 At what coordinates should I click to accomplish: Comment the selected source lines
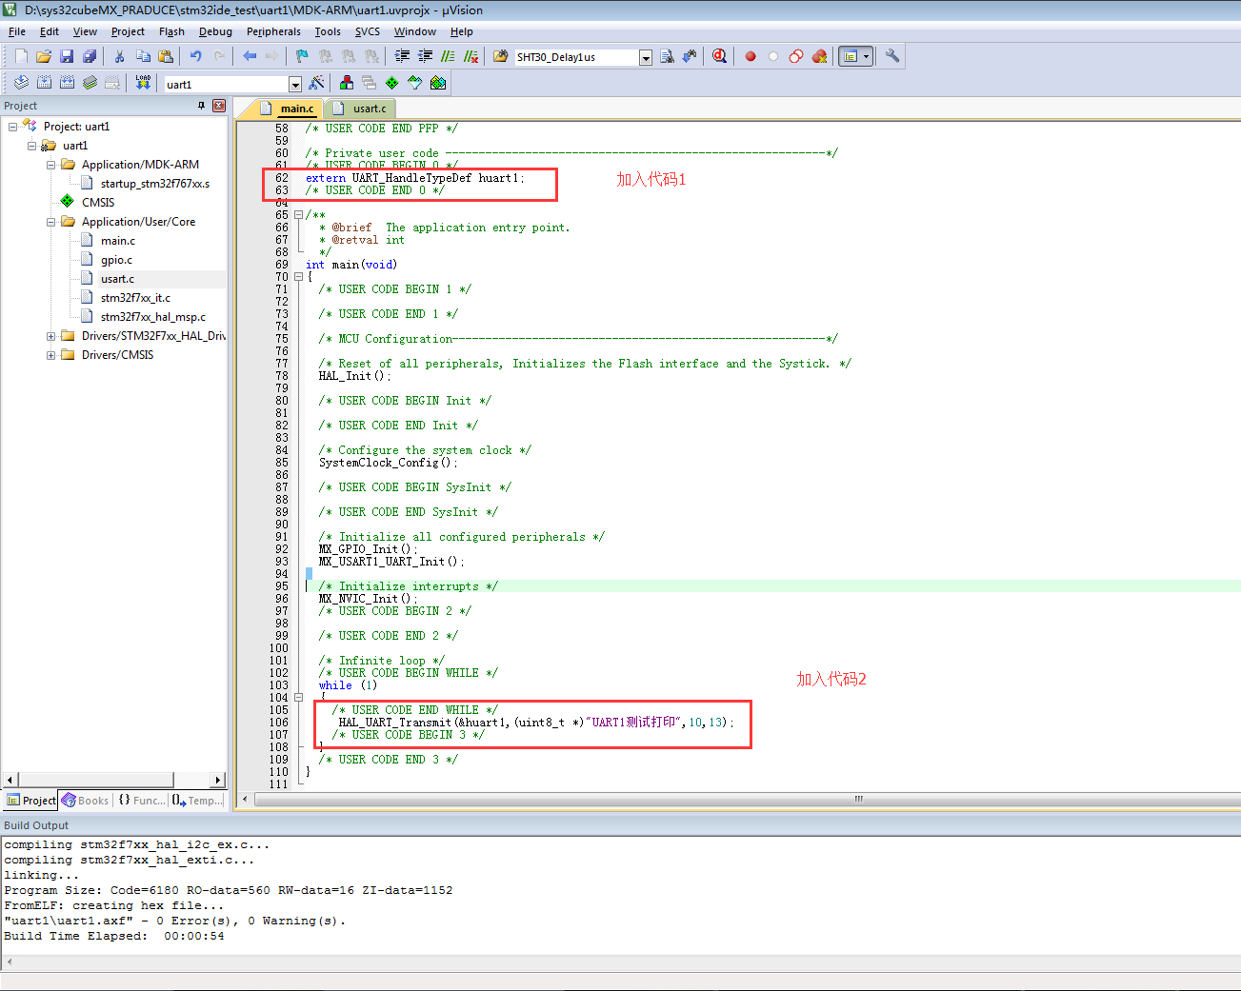(x=446, y=55)
